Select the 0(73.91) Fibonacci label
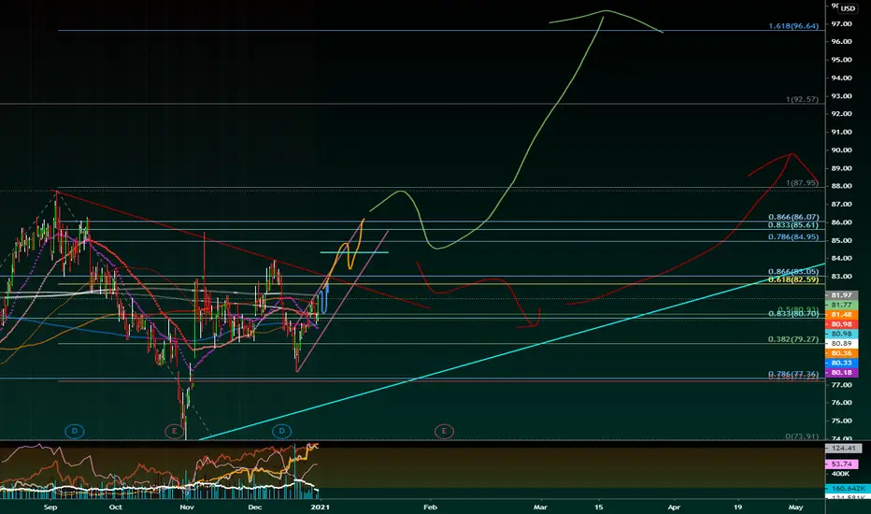871x514 pixels. [802, 436]
